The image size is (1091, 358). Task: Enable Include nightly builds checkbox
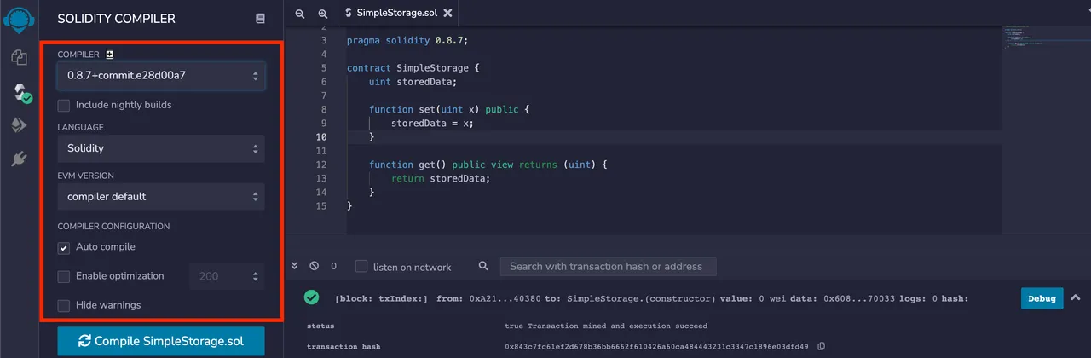pyautogui.click(x=64, y=105)
